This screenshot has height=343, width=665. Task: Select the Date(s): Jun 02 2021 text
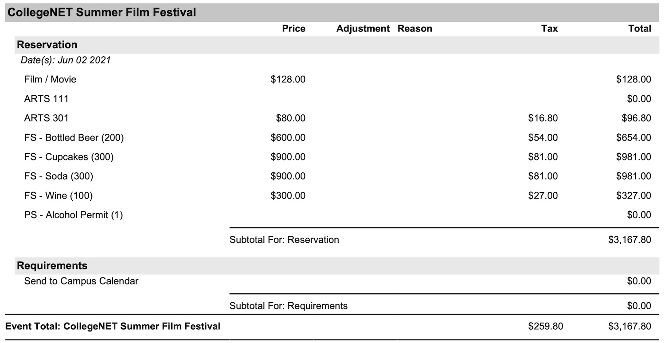[x=66, y=60]
